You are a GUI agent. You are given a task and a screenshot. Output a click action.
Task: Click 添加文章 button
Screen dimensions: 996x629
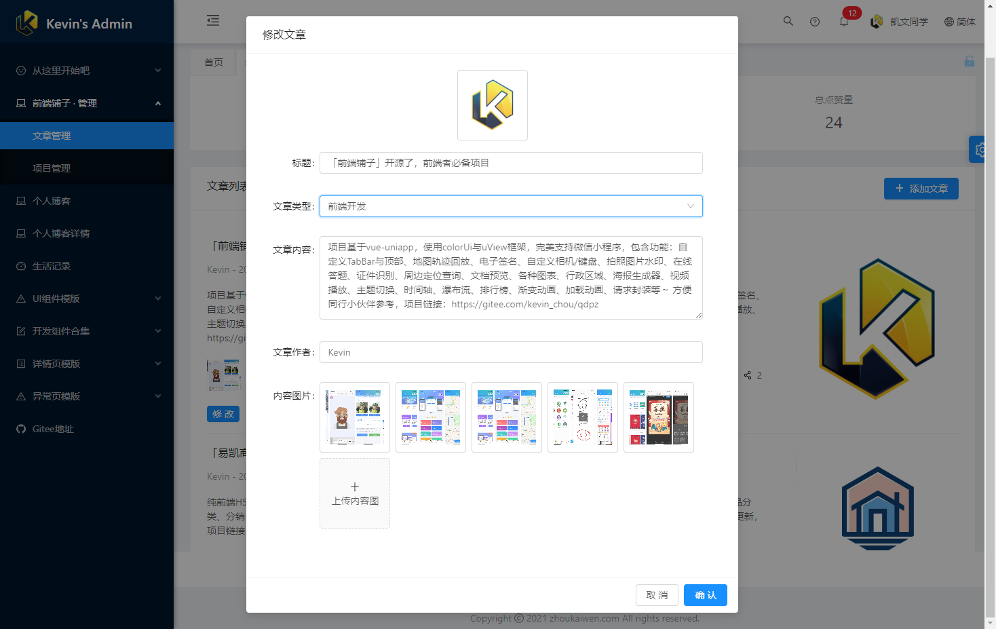[x=921, y=189]
